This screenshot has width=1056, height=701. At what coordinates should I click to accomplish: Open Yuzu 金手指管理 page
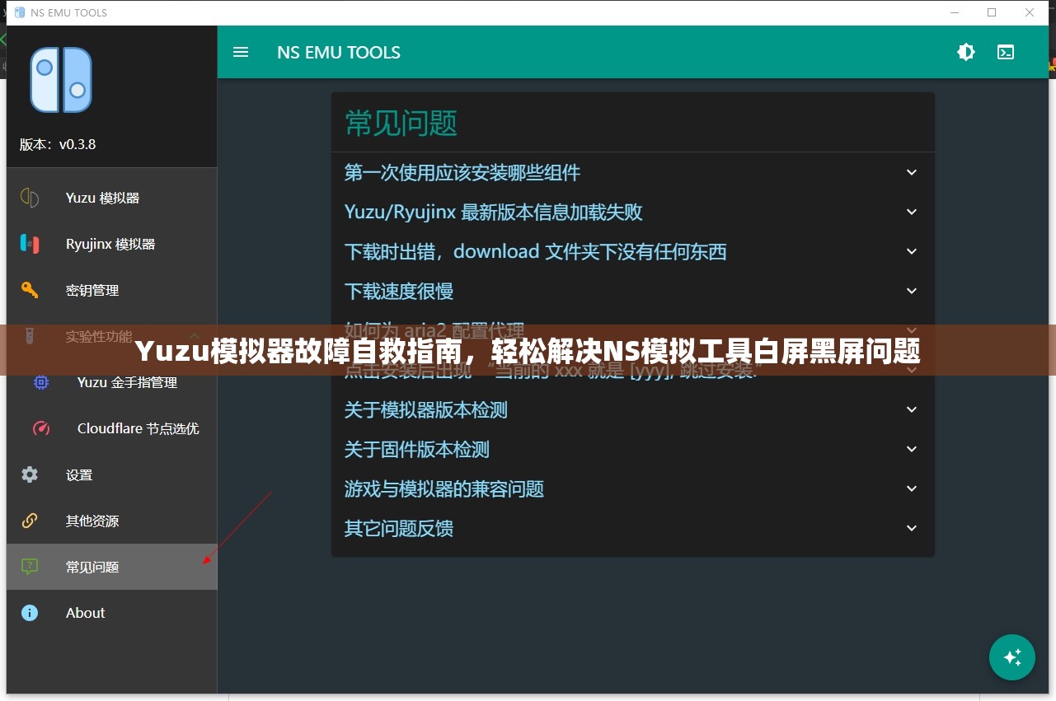[112, 382]
